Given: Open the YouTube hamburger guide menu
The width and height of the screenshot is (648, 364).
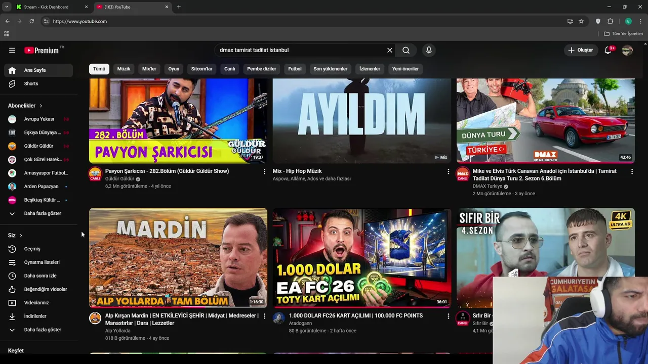Looking at the screenshot, I should [12, 50].
